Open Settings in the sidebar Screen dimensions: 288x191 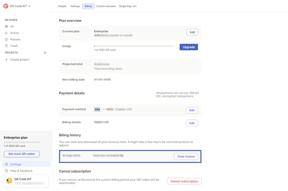click(15, 164)
